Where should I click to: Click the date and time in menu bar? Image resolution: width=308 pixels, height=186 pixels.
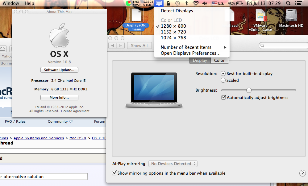point(264,3)
